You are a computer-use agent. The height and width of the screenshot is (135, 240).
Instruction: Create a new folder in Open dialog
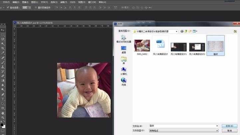[190, 31]
